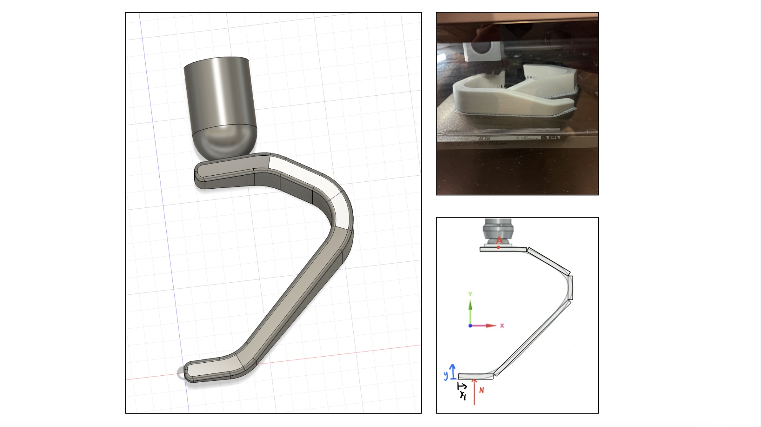Select the free-body diagram image with axes
Viewport: 761px width, 427px height.
click(x=517, y=315)
